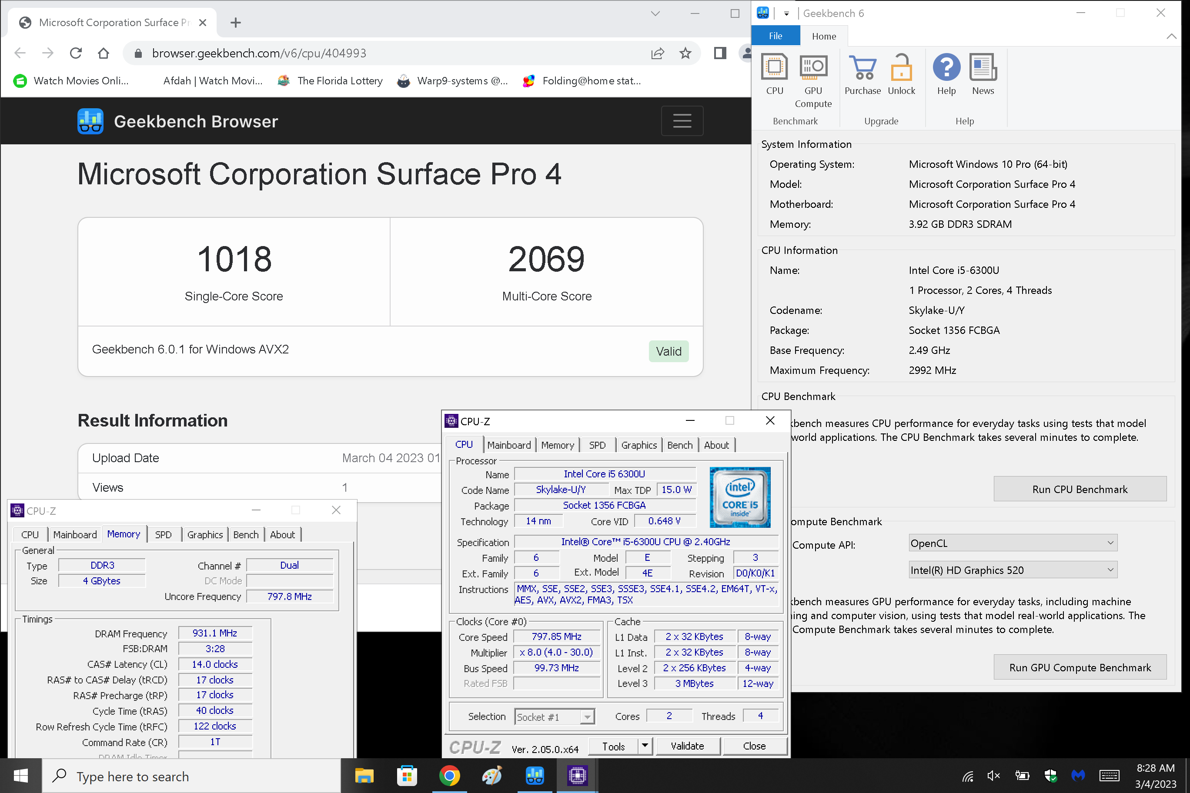Screen dimensions: 1190x793
Task: Switch to Mainboard tab in front CPU-Z
Action: 509,445
